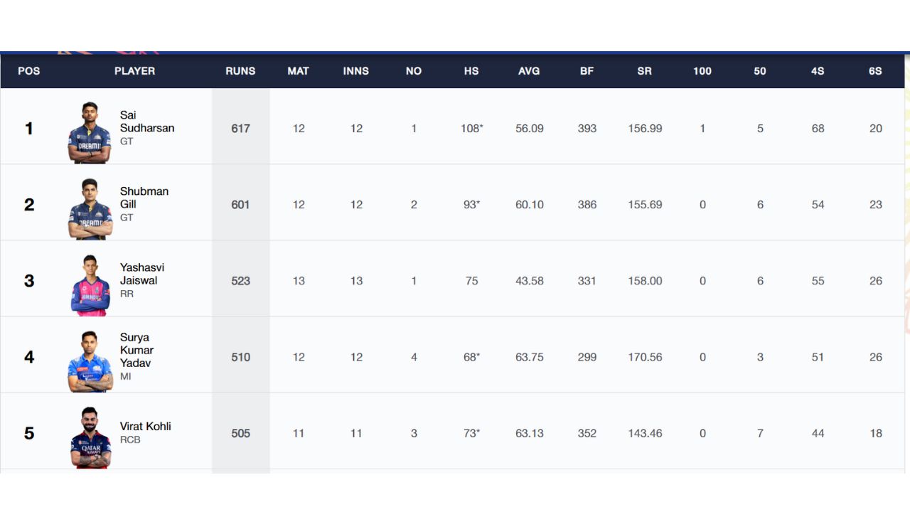
Task: Click the MAT column header
Action: coord(298,71)
